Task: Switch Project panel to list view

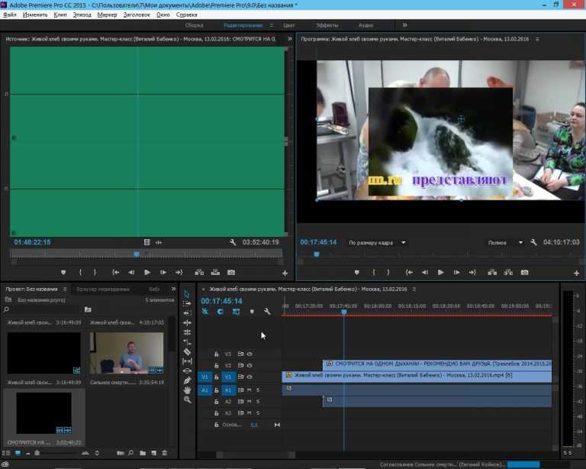Action: 6,453
